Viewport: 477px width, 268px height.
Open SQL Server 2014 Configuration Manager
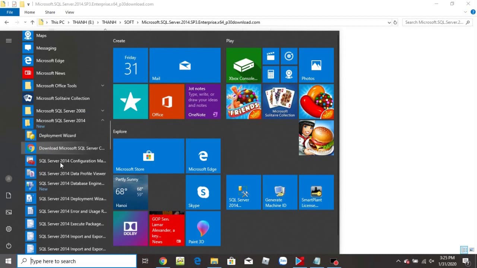point(64,161)
